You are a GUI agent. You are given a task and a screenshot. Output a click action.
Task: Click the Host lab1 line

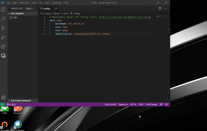point(56,20)
